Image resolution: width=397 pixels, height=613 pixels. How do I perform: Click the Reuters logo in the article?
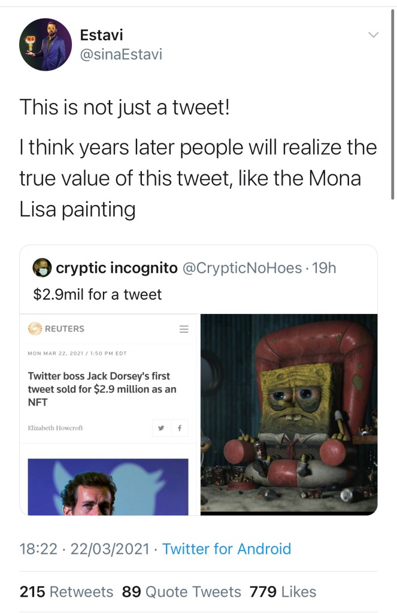[56, 328]
